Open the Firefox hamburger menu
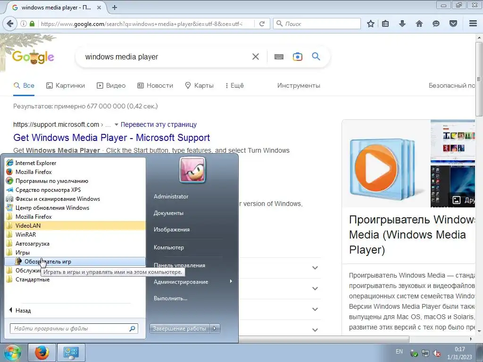 (x=473, y=24)
